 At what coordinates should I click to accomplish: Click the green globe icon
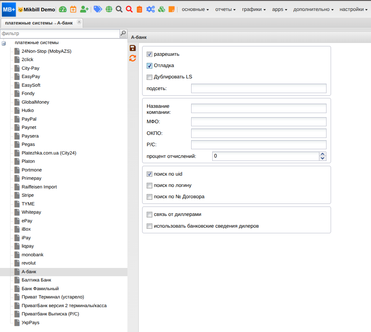pyautogui.click(x=109, y=9)
